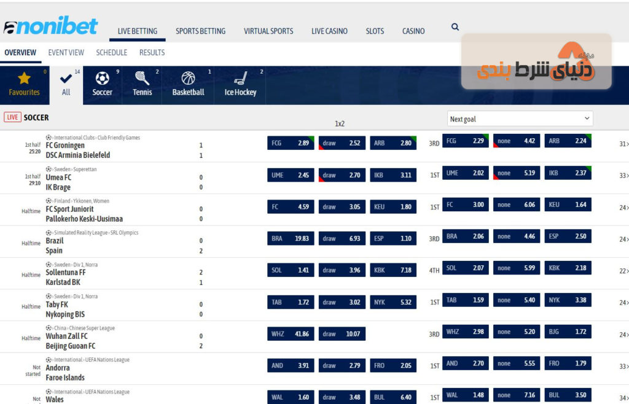629x404 pixels.
Task: Open Andorra vs Faroe Islands match
Action: [65, 373]
